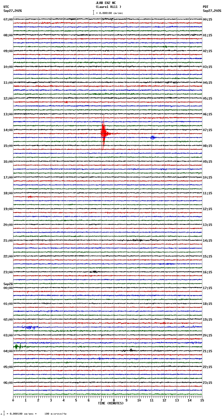This screenshot has width=223, height=417.
Task: Click the station title JLAB EHZ NC
Action: [105, 3]
